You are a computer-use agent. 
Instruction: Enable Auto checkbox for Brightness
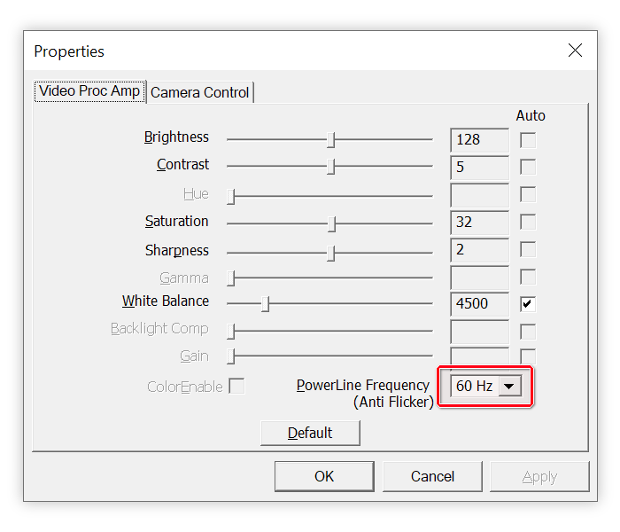[528, 140]
